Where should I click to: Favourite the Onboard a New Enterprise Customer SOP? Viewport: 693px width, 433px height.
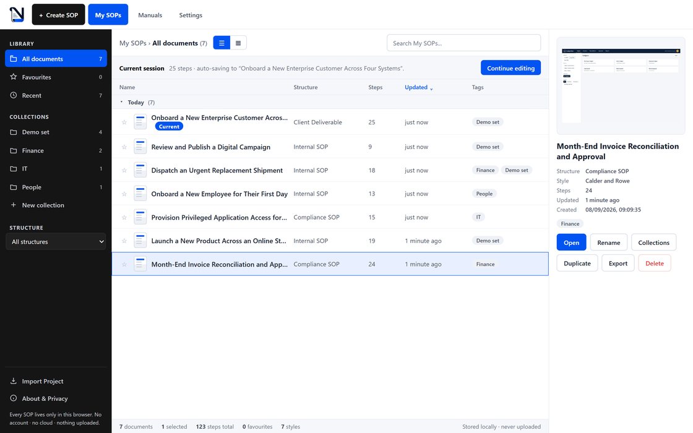coord(124,122)
